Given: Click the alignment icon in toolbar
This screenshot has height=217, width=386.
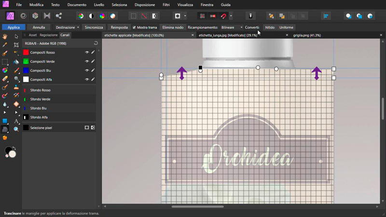Looking at the screenshot, I should tap(326, 16).
